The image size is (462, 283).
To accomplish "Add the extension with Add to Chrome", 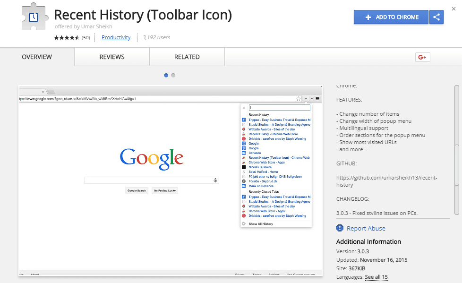I will point(391,17).
